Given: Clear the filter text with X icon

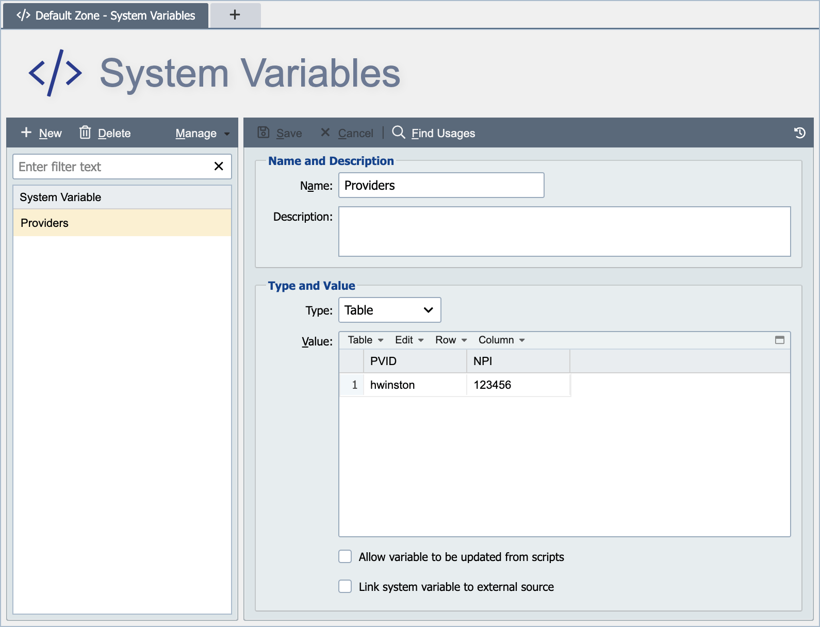Looking at the screenshot, I should 219,166.
